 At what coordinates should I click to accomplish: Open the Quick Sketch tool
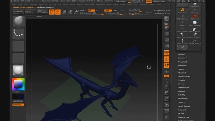[43, 12]
